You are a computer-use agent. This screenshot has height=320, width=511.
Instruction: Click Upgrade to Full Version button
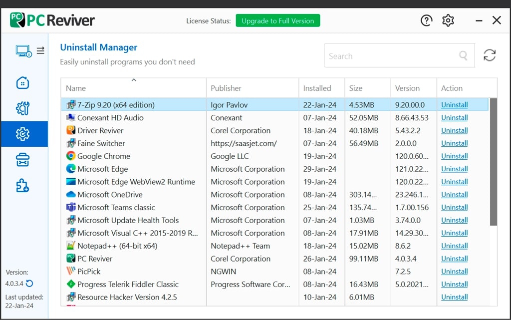[x=277, y=21]
